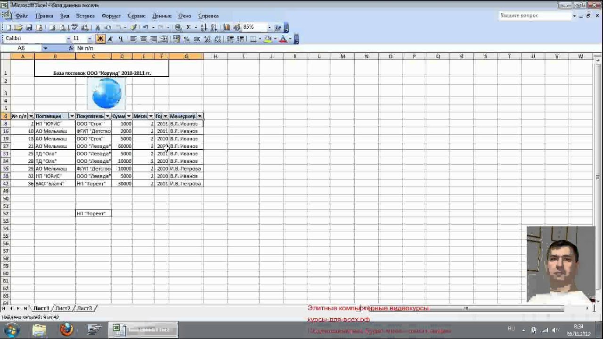Image resolution: width=603 pixels, height=339 pixels.
Task: Copy selection with the Copy icon
Action: coord(107,28)
